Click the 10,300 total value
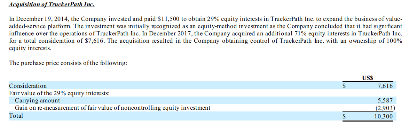Image resolution: width=409 pixels, height=125 pixels. pyautogui.click(x=384, y=116)
